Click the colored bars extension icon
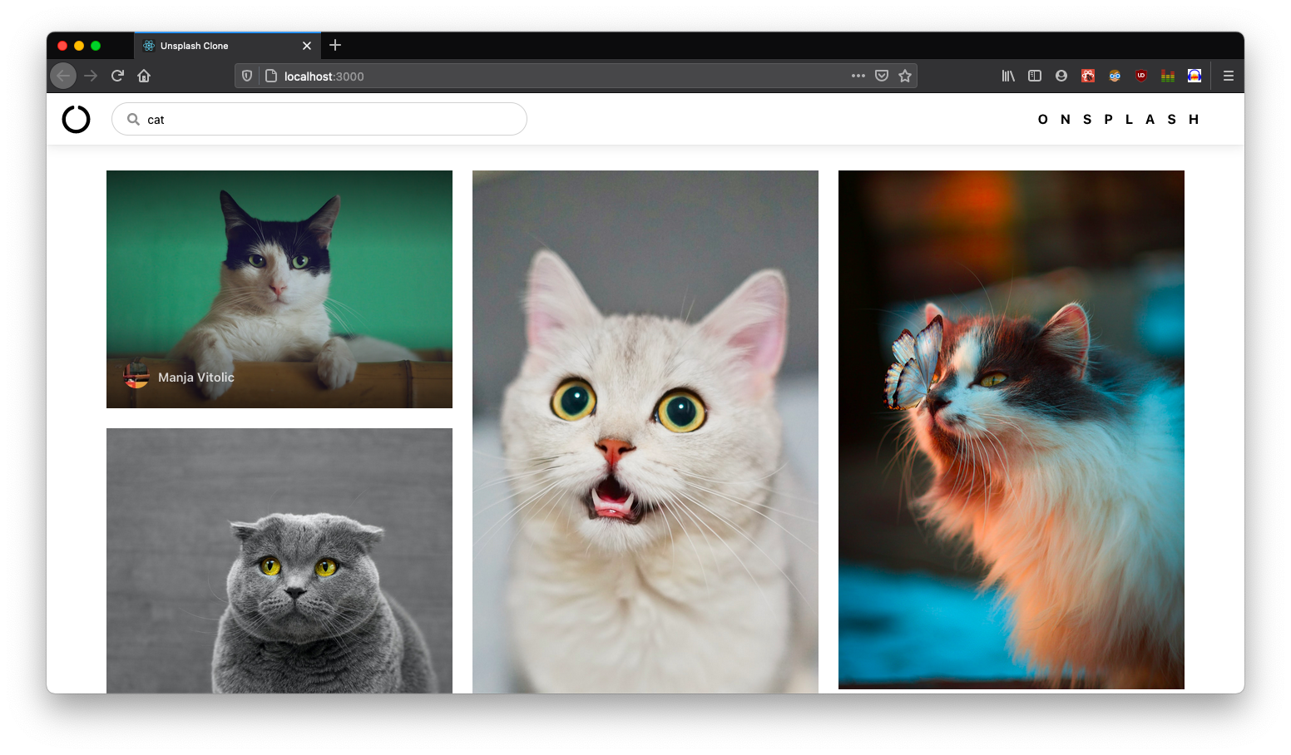The height and width of the screenshot is (755, 1291). (x=1168, y=76)
